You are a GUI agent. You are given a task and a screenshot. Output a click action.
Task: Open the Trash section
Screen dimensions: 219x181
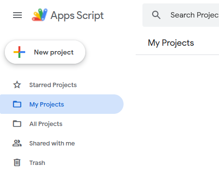(x=62, y=163)
